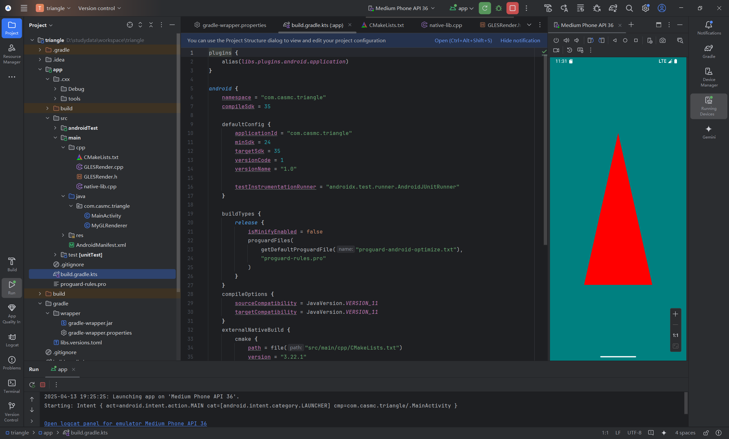
Task: Start debugging the app
Action: click(499, 8)
